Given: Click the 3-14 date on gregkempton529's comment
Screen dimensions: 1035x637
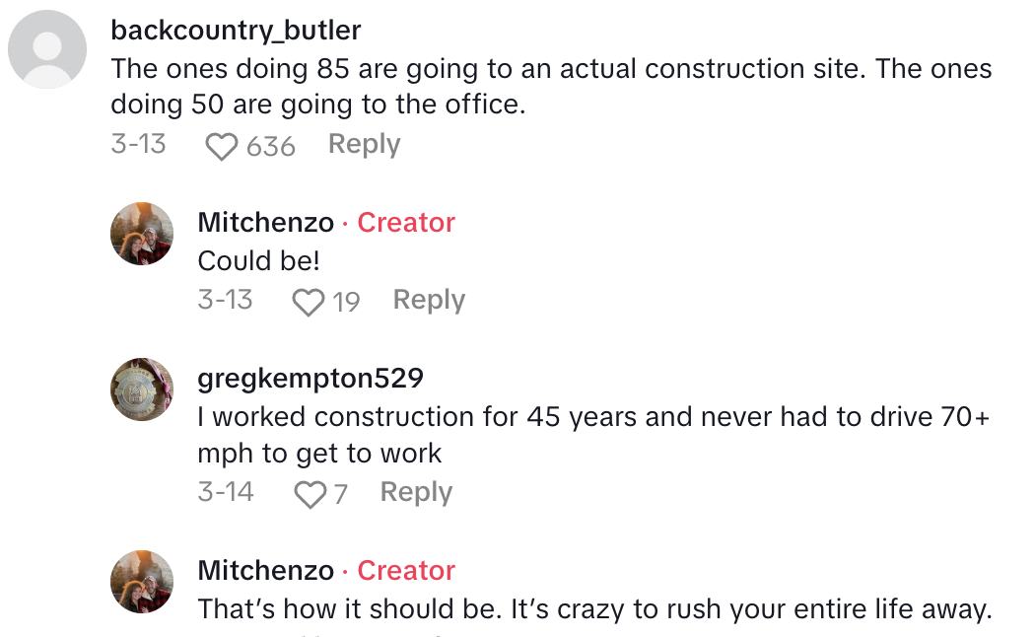Looking at the screenshot, I should [x=225, y=491].
